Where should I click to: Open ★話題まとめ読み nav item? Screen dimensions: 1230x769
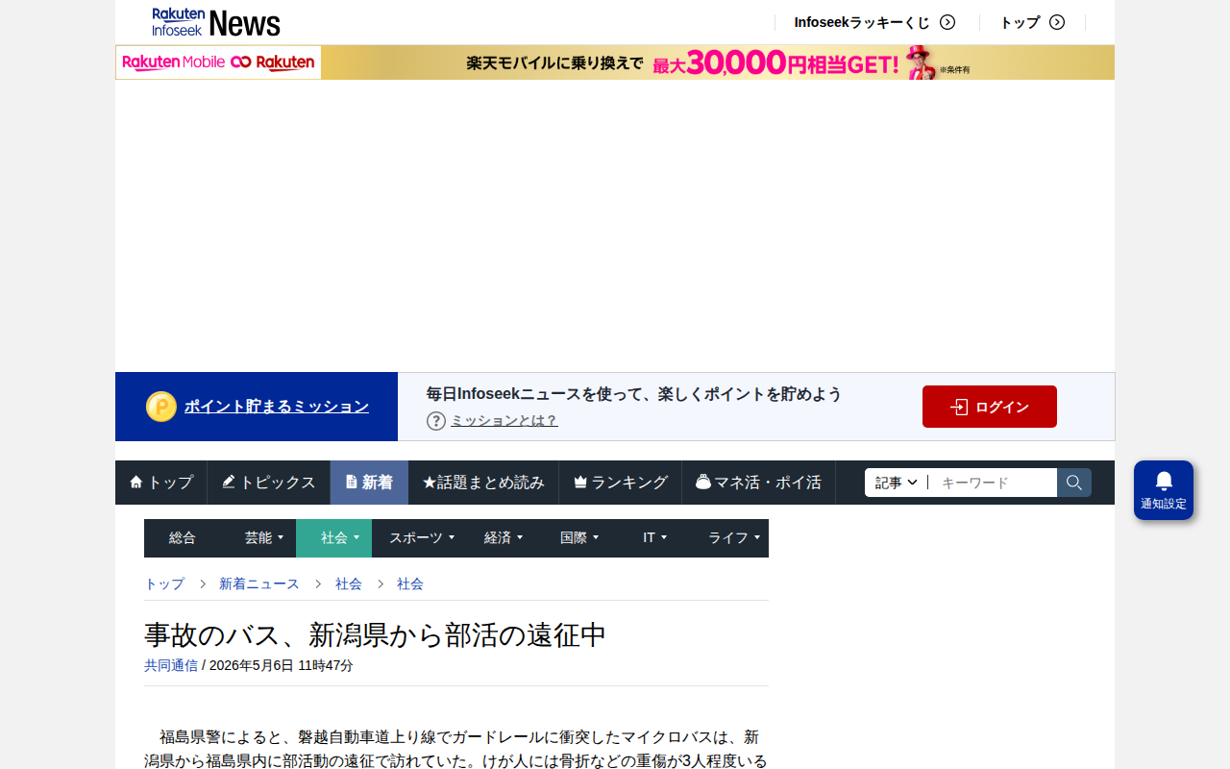pos(483,483)
